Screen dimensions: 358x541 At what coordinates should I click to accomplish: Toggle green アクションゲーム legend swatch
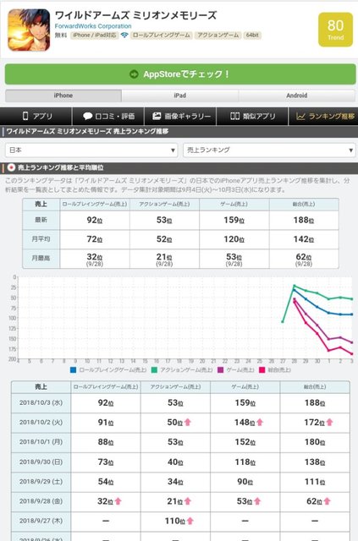tap(154, 370)
